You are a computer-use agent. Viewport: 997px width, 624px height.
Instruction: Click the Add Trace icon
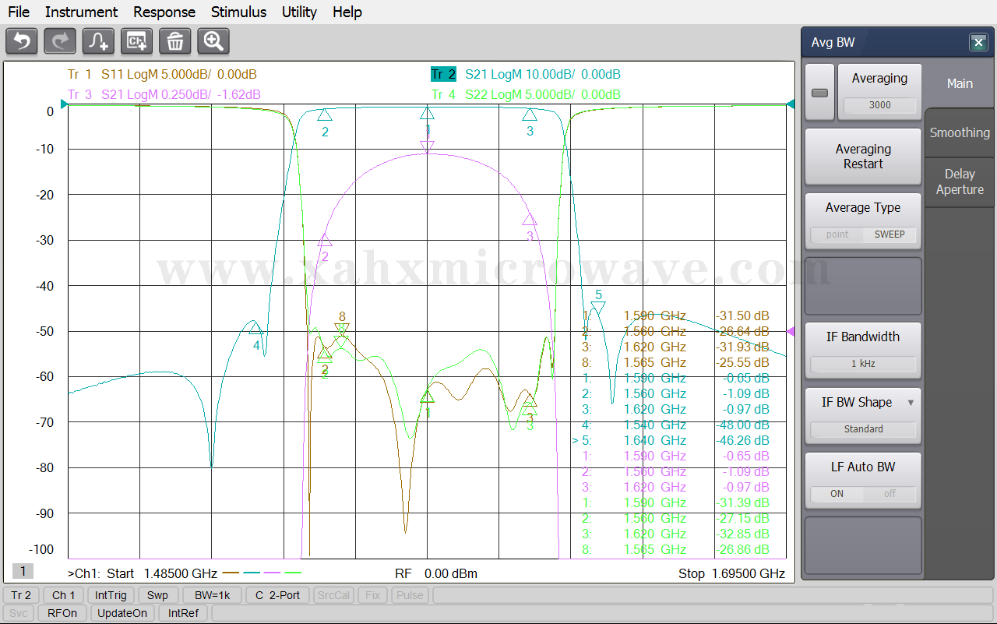click(98, 41)
